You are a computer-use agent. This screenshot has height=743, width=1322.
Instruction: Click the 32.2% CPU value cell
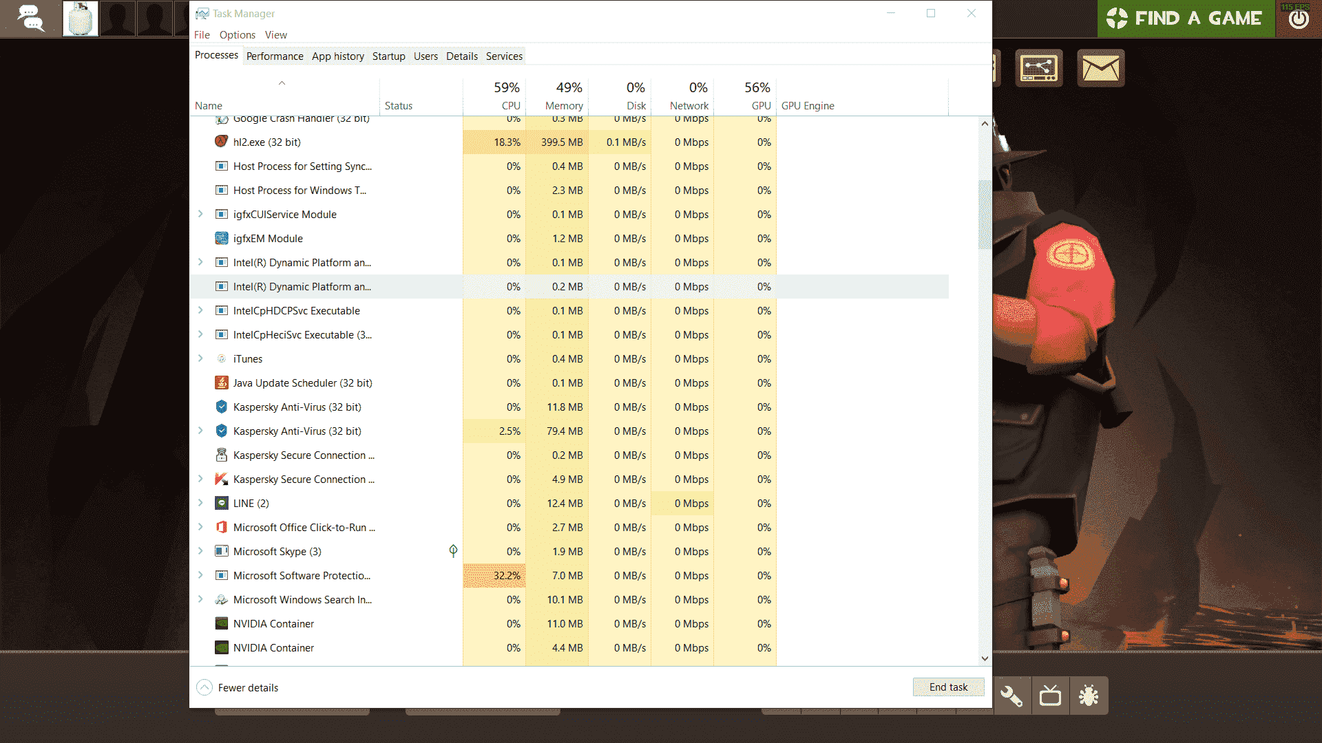494,575
